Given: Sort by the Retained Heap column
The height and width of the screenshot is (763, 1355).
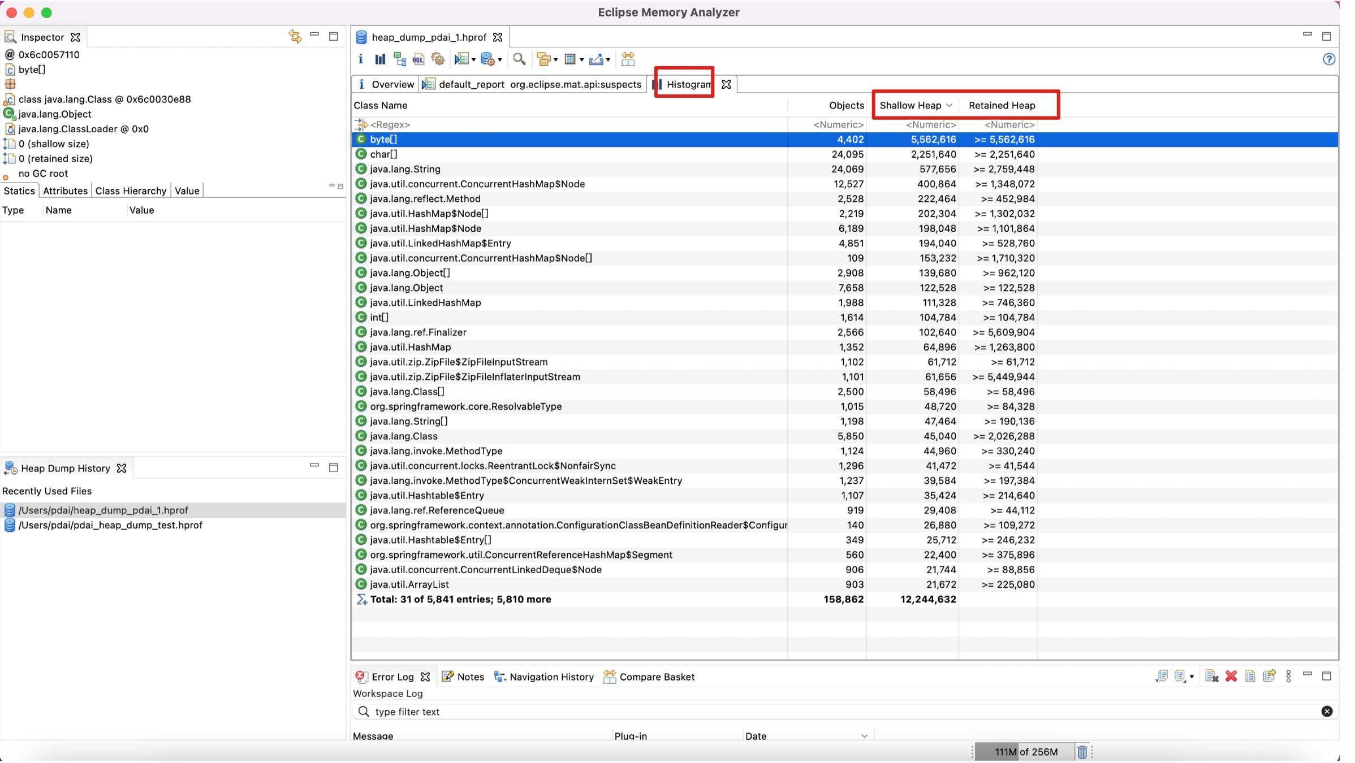Looking at the screenshot, I should (x=1002, y=105).
